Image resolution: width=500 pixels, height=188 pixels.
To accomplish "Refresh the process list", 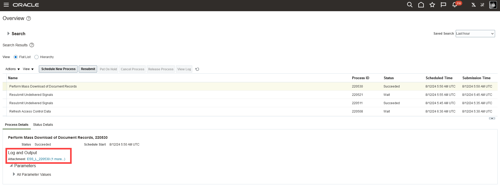I will (197, 69).
